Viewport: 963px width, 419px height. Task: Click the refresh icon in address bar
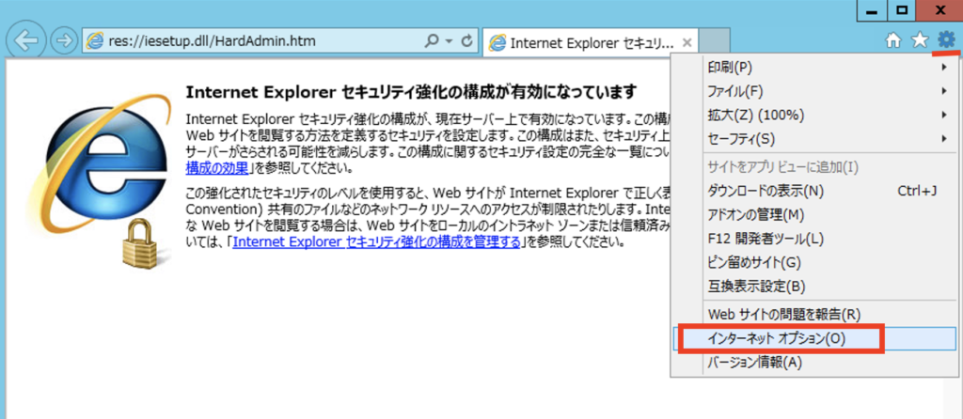[x=468, y=42]
